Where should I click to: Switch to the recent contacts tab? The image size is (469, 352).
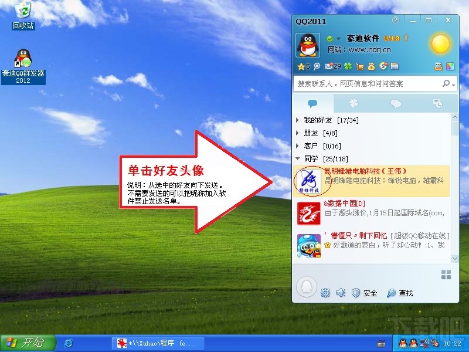[x=437, y=103]
